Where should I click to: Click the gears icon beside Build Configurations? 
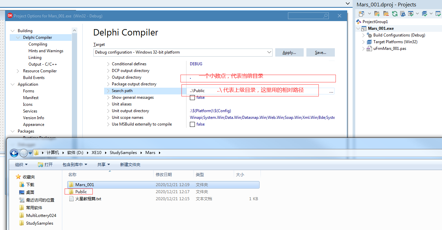369,35
